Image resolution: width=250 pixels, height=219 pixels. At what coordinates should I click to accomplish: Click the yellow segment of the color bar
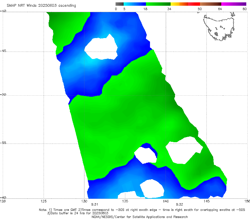click(x=175, y=4)
